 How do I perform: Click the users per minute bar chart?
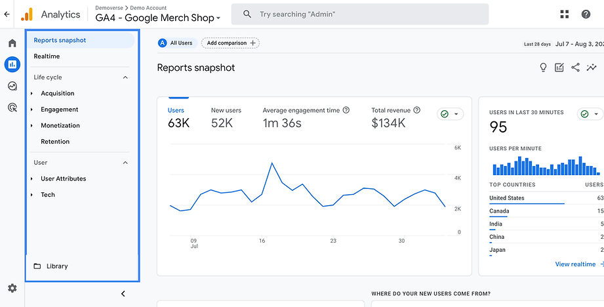[x=546, y=165]
